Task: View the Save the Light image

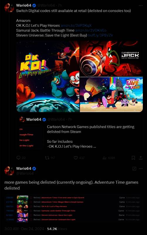Action: click(111, 95)
